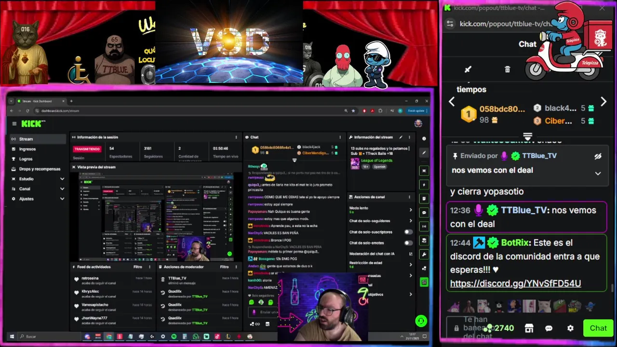Screen dimensions: 617x347
Task: Open the discord.gg/YNvSfFD54U link
Action: pyautogui.click(x=515, y=283)
